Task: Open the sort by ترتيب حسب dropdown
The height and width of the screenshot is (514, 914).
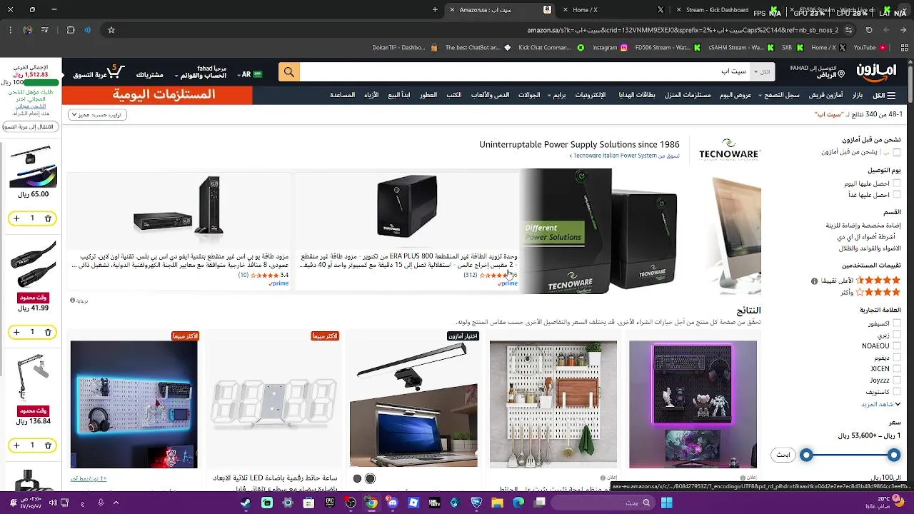Action: (x=97, y=114)
